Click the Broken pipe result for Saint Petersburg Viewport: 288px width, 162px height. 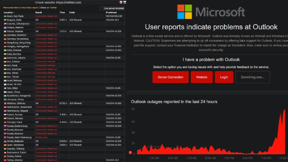41,138
